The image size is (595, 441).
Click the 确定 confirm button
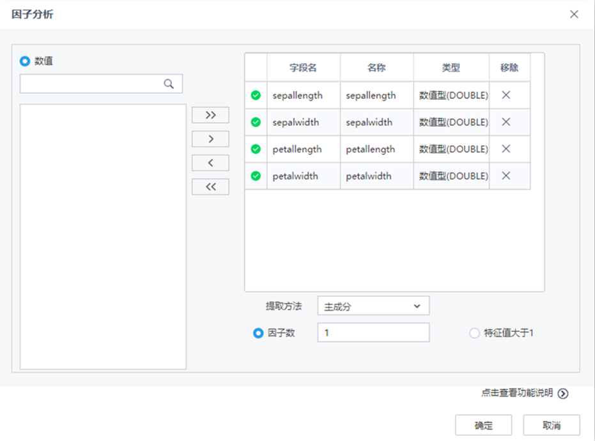[483, 425]
